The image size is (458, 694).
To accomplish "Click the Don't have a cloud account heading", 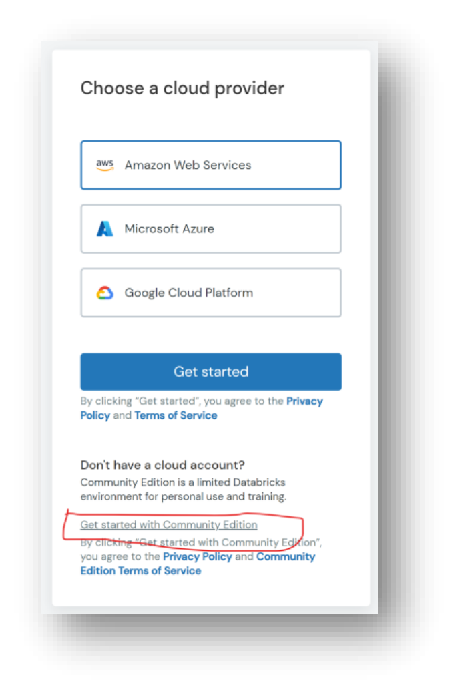I will click(162, 465).
